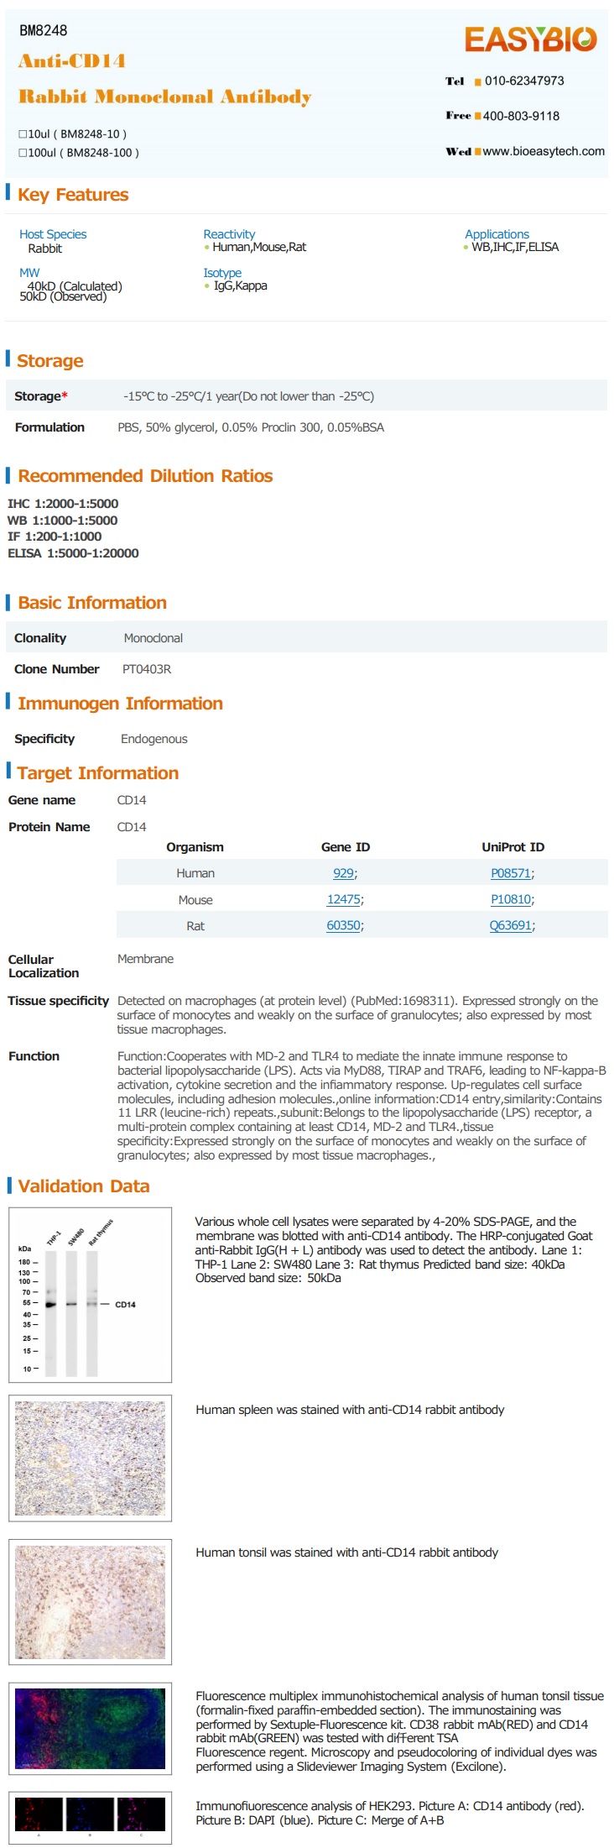Click the Tel number 010-62347973
The image size is (614, 1848).
point(524,81)
